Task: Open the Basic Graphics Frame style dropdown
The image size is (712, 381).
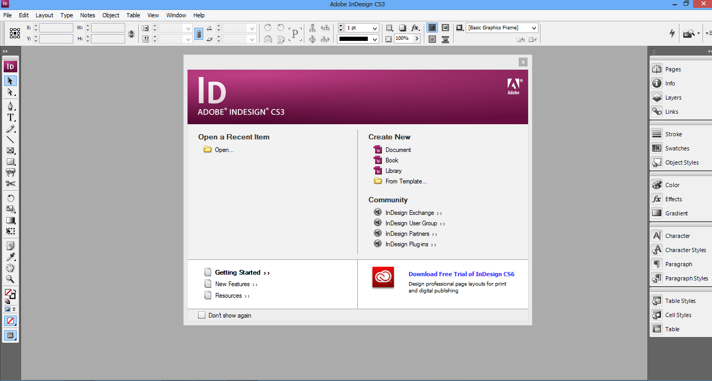Action: (534, 27)
